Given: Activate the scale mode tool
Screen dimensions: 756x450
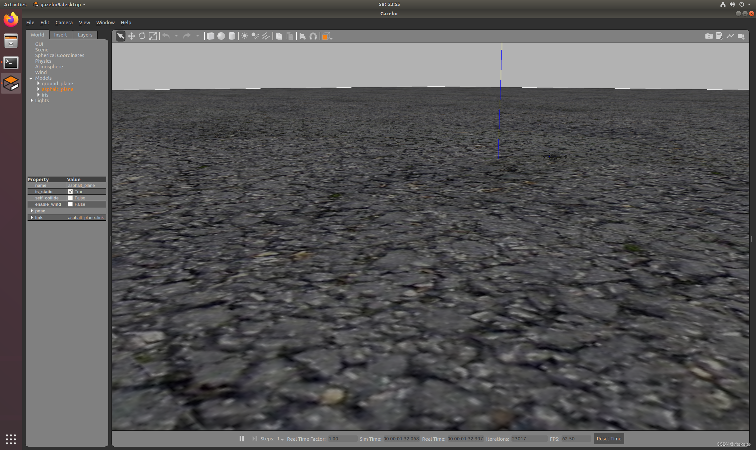Looking at the screenshot, I should point(153,36).
